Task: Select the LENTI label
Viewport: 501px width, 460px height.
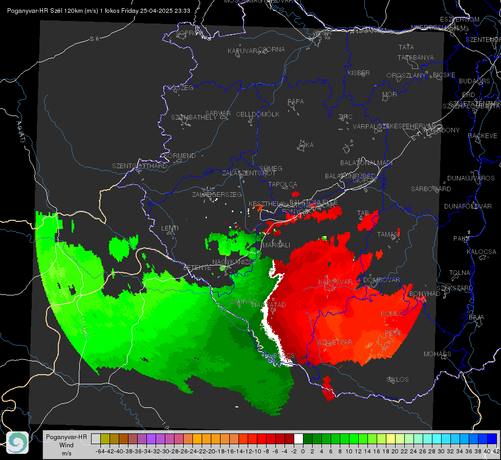Action: (170, 228)
